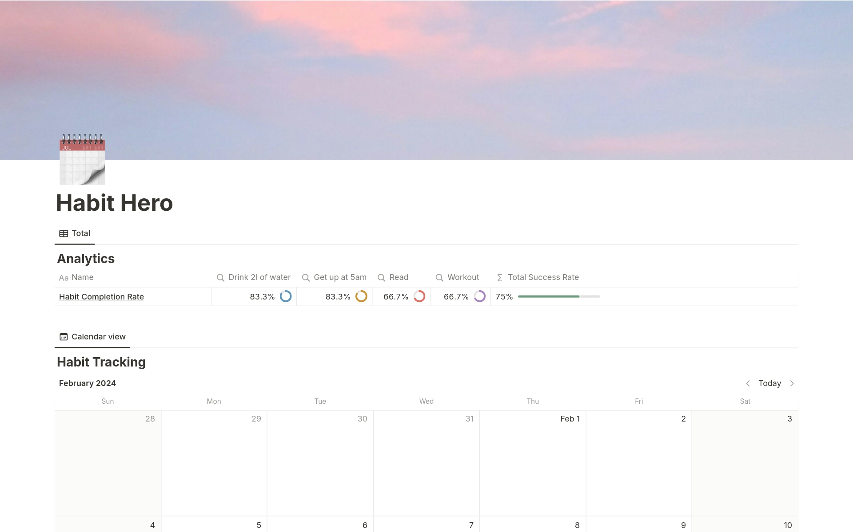Screen dimensions: 853x532
Task: Toggle the Workout completion ring
Action: [x=480, y=296]
